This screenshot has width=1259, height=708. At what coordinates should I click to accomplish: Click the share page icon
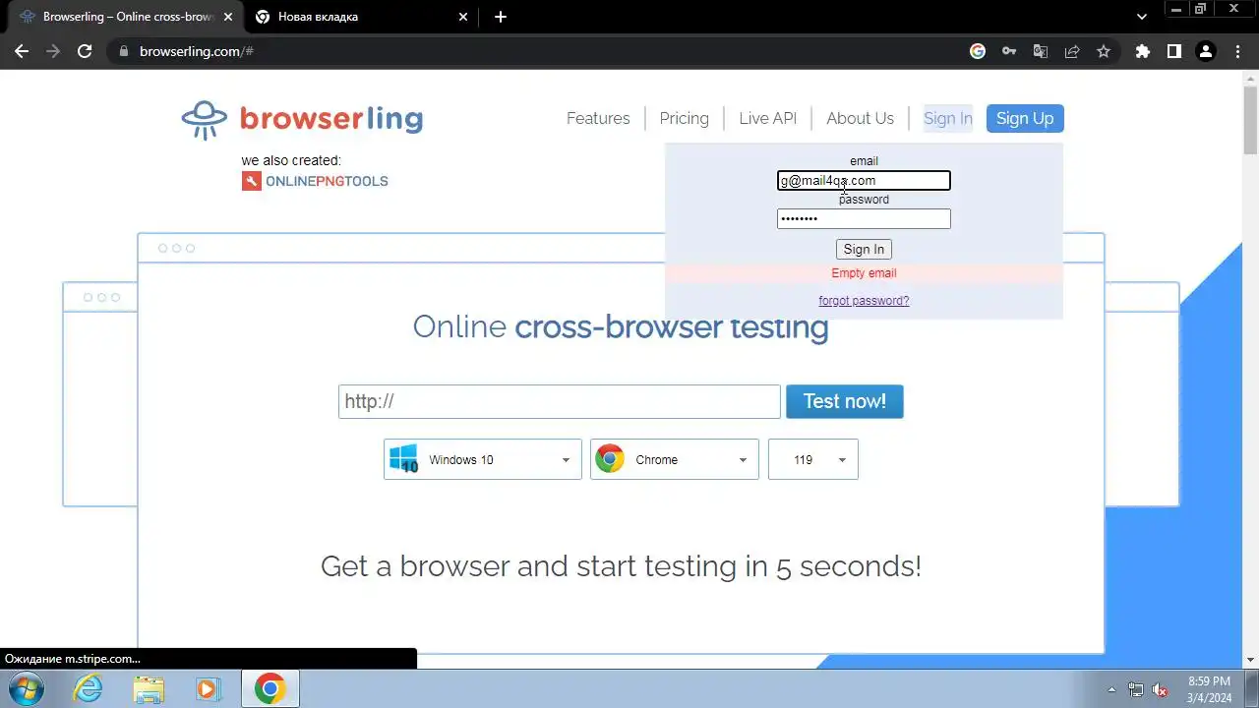[1072, 51]
